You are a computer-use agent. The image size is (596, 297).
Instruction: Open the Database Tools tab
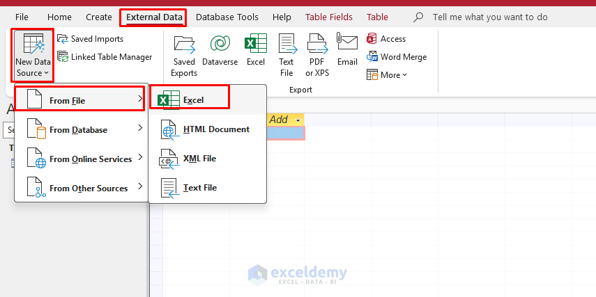tap(227, 17)
